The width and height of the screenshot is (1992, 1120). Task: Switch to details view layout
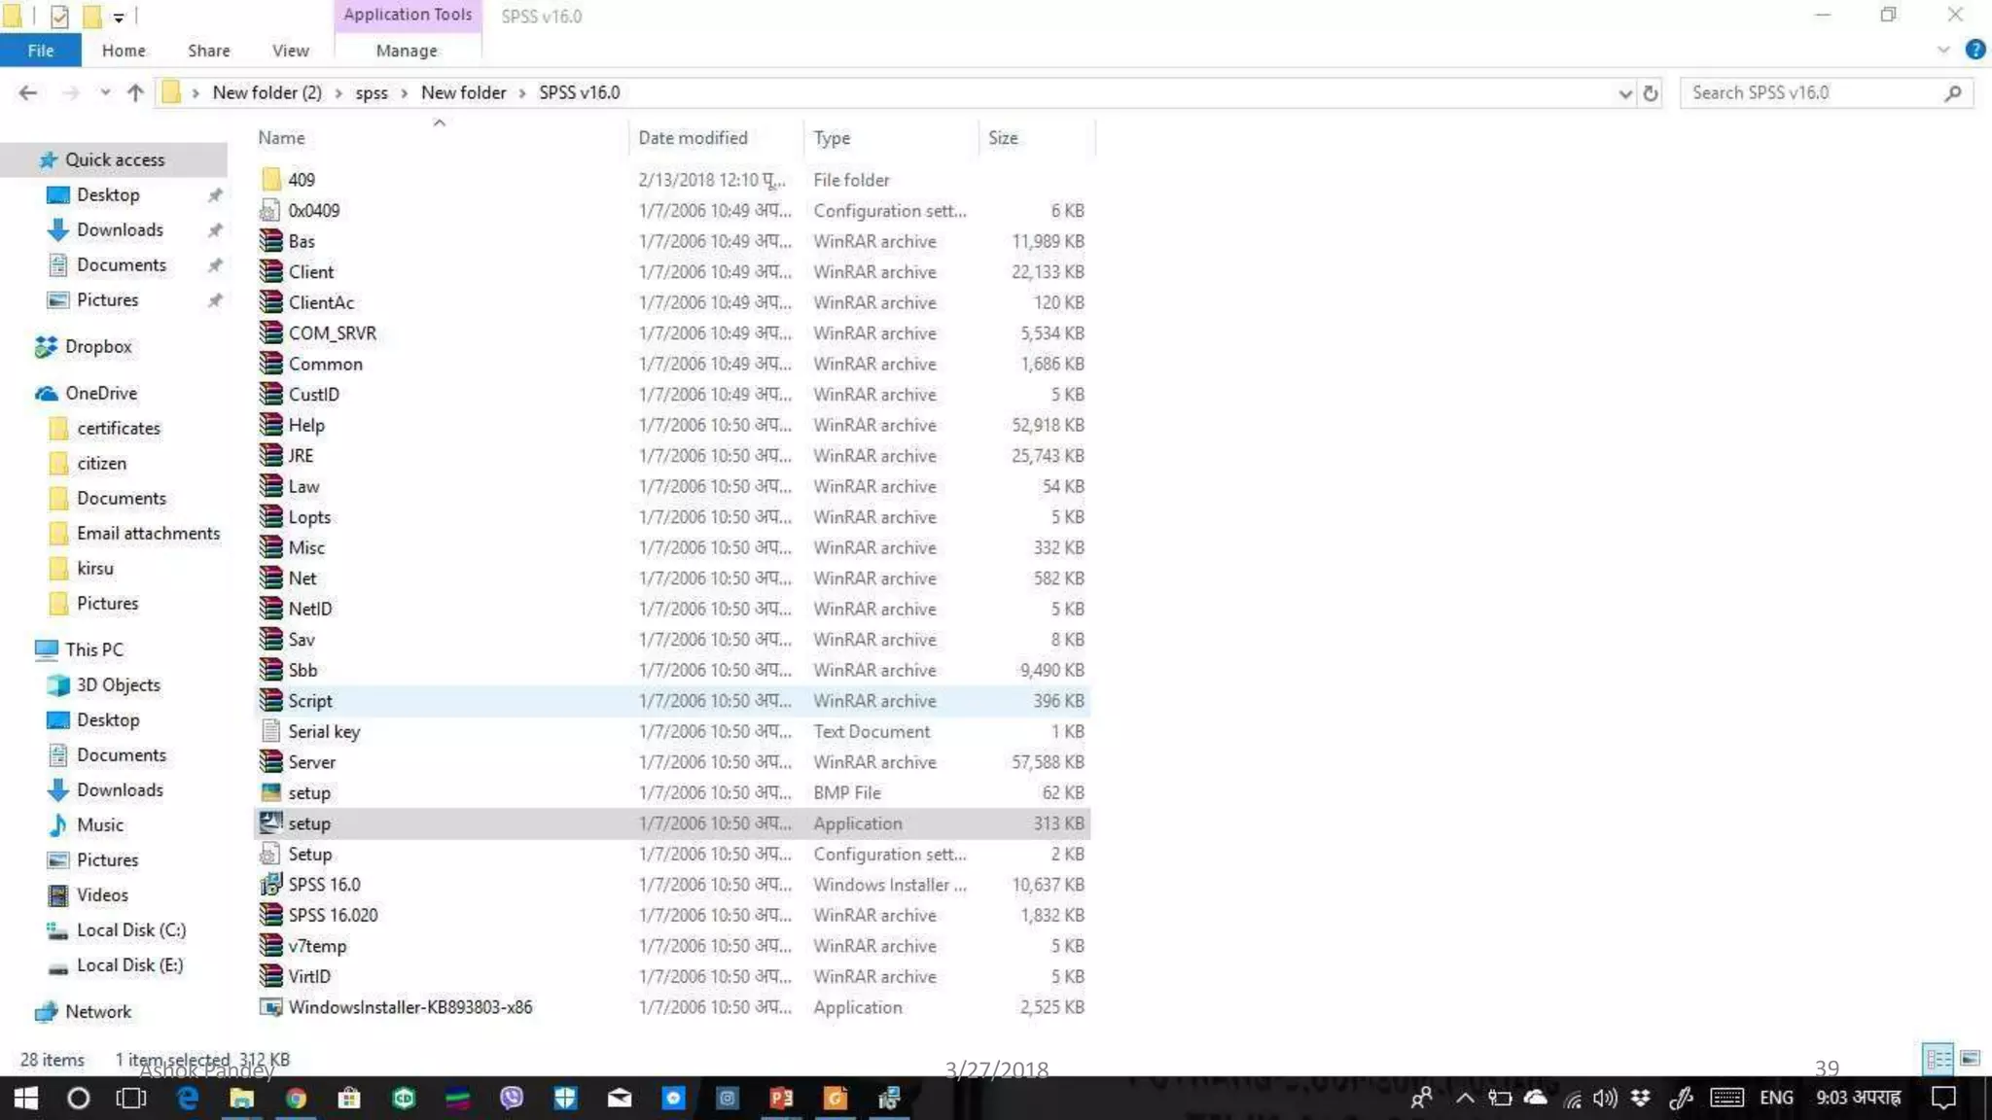(1938, 1059)
